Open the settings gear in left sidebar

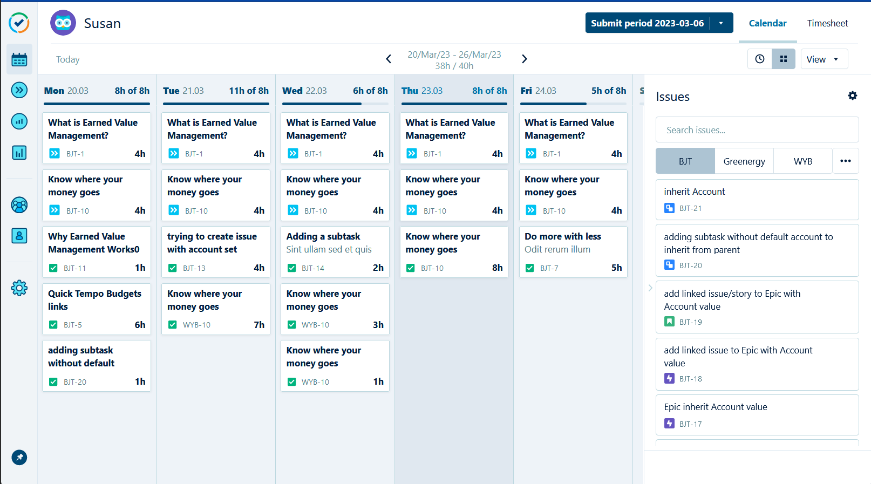(x=19, y=288)
